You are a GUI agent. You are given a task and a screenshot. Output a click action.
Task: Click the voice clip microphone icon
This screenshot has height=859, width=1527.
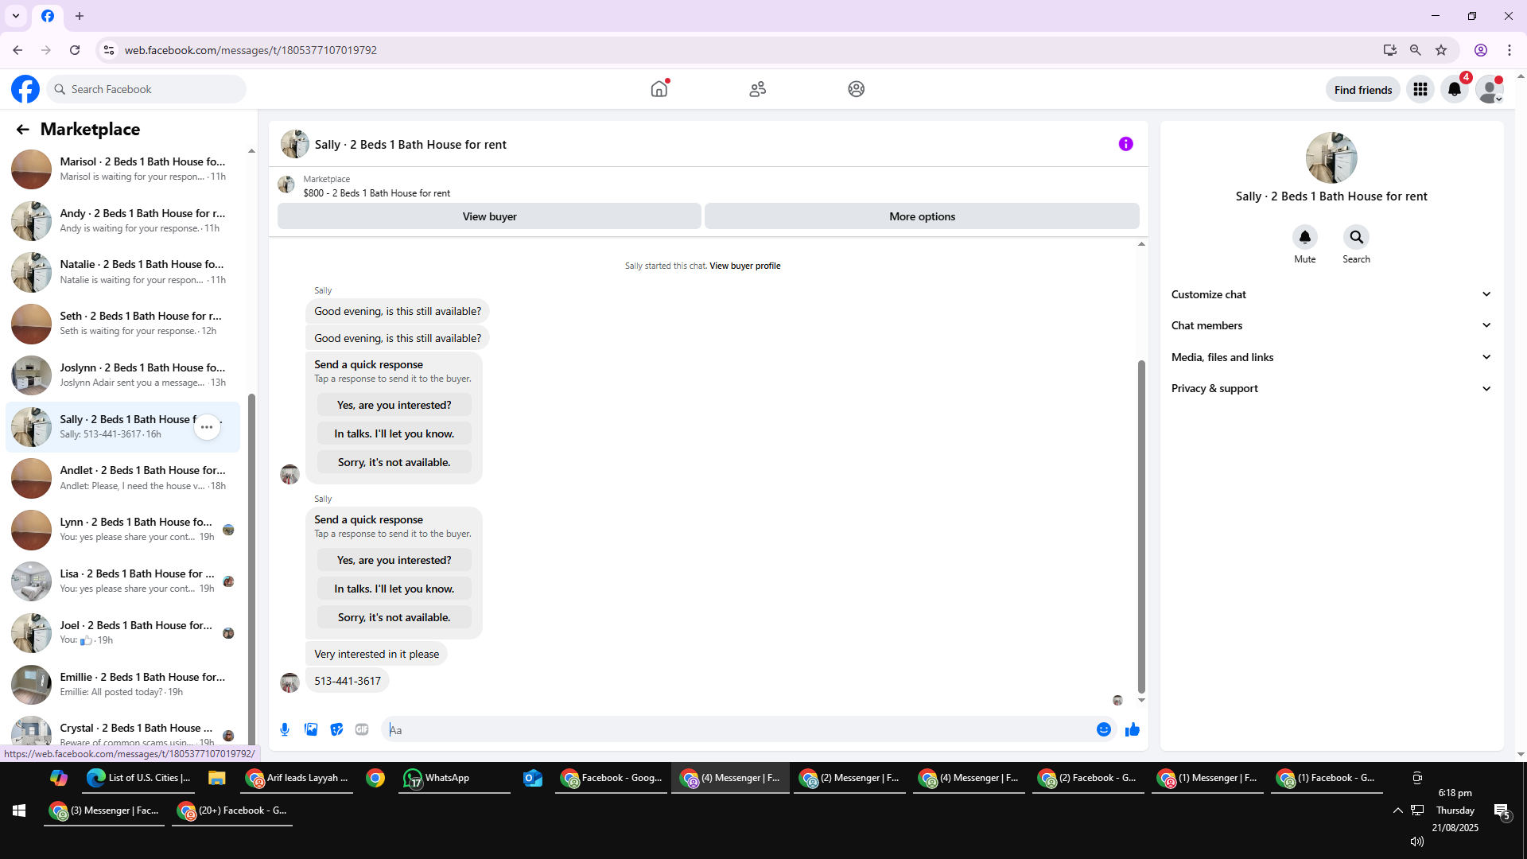(285, 729)
